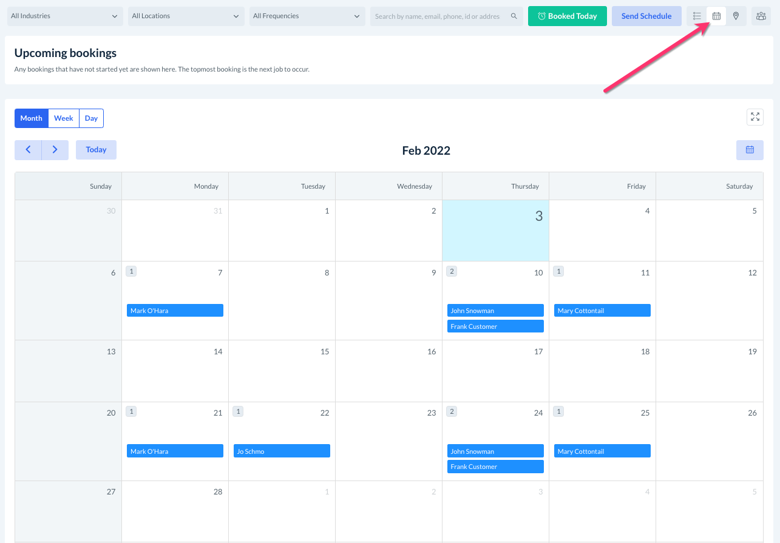Click the booking count badge on February 11
This screenshot has width=780, height=543.
[x=558, y=271]
